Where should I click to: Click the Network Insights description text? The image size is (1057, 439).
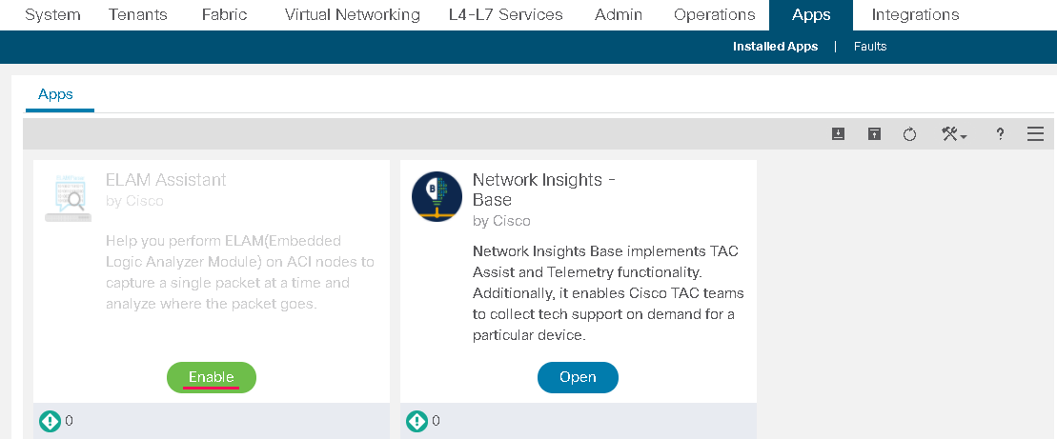point(608,293)
